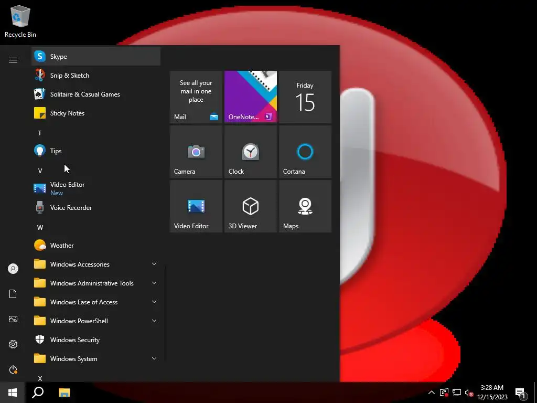Click the Mail tile
The width and height of the screenshot is (537, 403).
196,97
